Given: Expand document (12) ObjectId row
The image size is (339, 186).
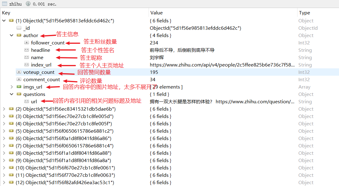Looking at the screenshot, I should (x=4, y=182).
